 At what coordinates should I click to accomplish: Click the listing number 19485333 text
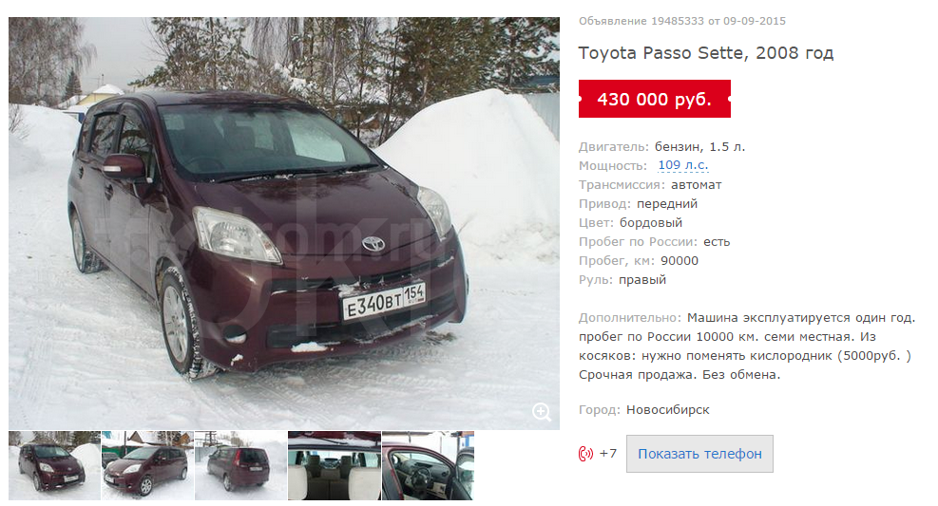pyautogui.click(x=678, y=21)
